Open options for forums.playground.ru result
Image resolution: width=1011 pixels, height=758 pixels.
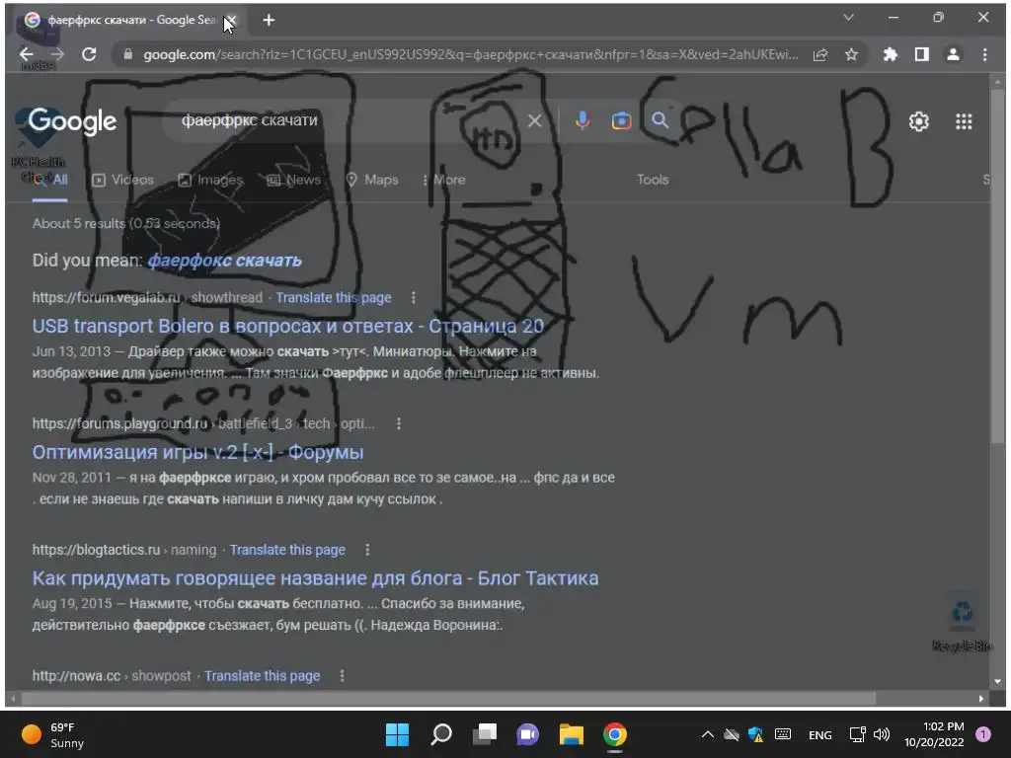(399, 423)
